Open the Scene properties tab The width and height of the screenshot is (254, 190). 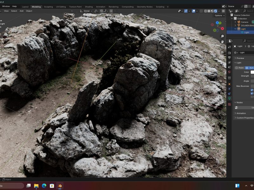[229, 67]
